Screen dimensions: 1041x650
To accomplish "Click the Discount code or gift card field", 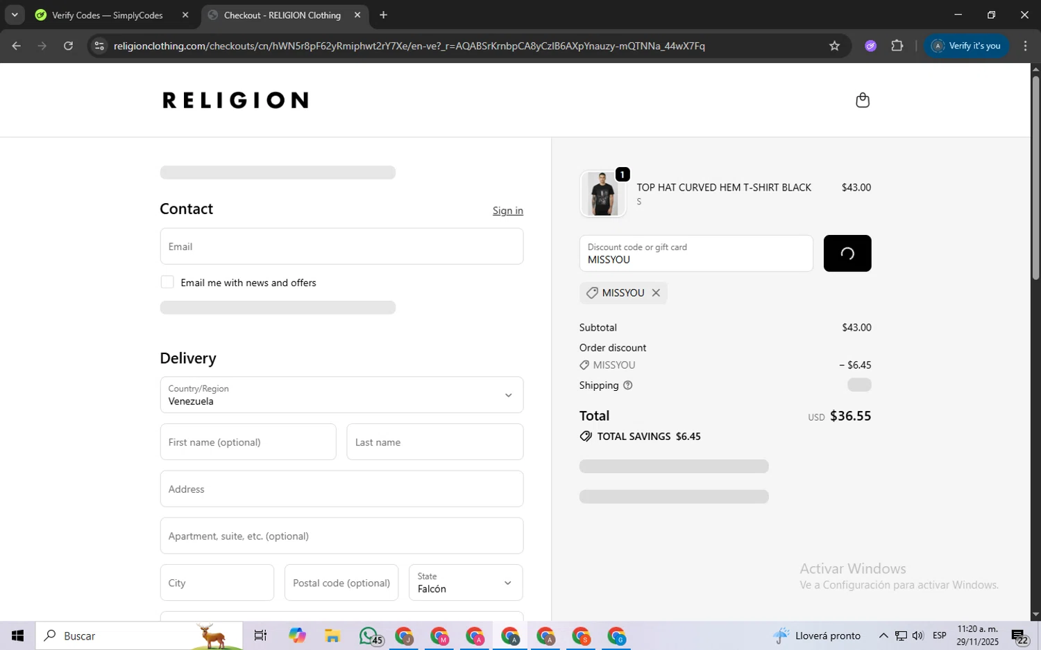I will coord(696,254).
